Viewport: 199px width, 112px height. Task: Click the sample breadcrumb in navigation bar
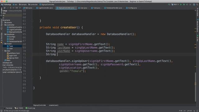point(23,4)
